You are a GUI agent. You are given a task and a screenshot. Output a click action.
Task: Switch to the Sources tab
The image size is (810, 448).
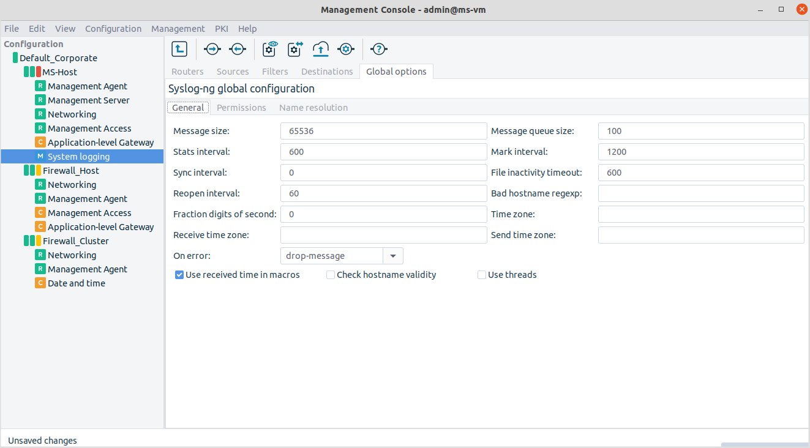coord(233,72)
